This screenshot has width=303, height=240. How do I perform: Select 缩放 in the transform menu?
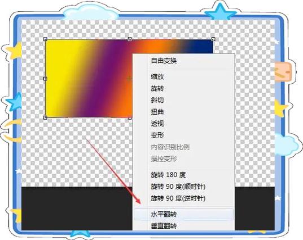pyautogui.click(x=183, y=77)
